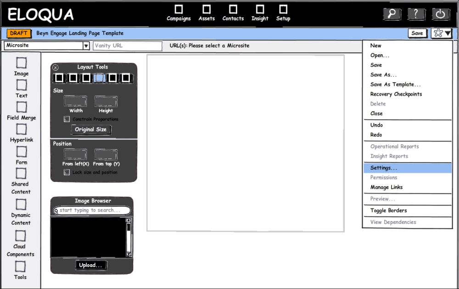459x289 pixels.
Task: Select the Dynamic Content tool
Action: click(21, 204)
